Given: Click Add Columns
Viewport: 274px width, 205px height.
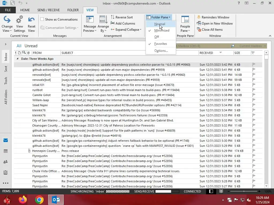Looking at the screenshot, I should [123, 23].
